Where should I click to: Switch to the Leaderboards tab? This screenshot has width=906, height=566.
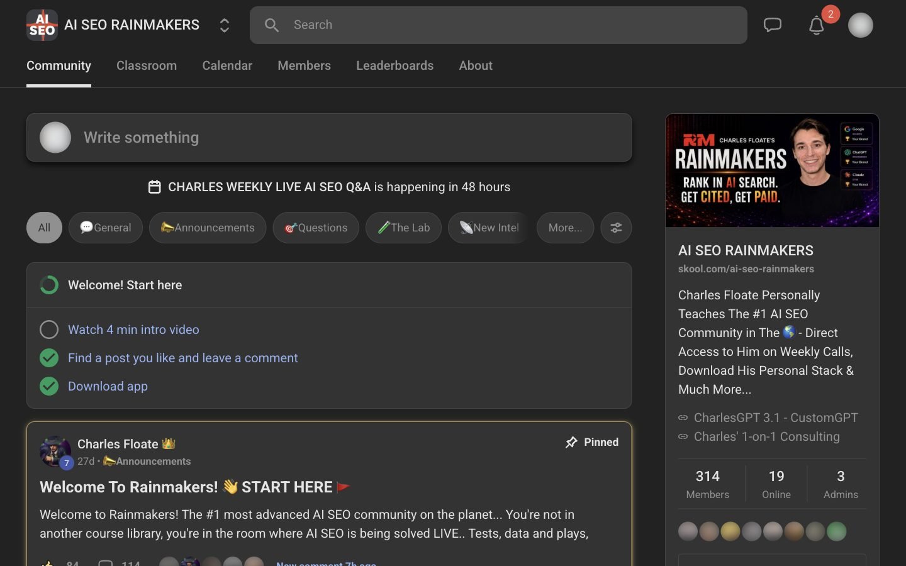(x=395, y=65)
